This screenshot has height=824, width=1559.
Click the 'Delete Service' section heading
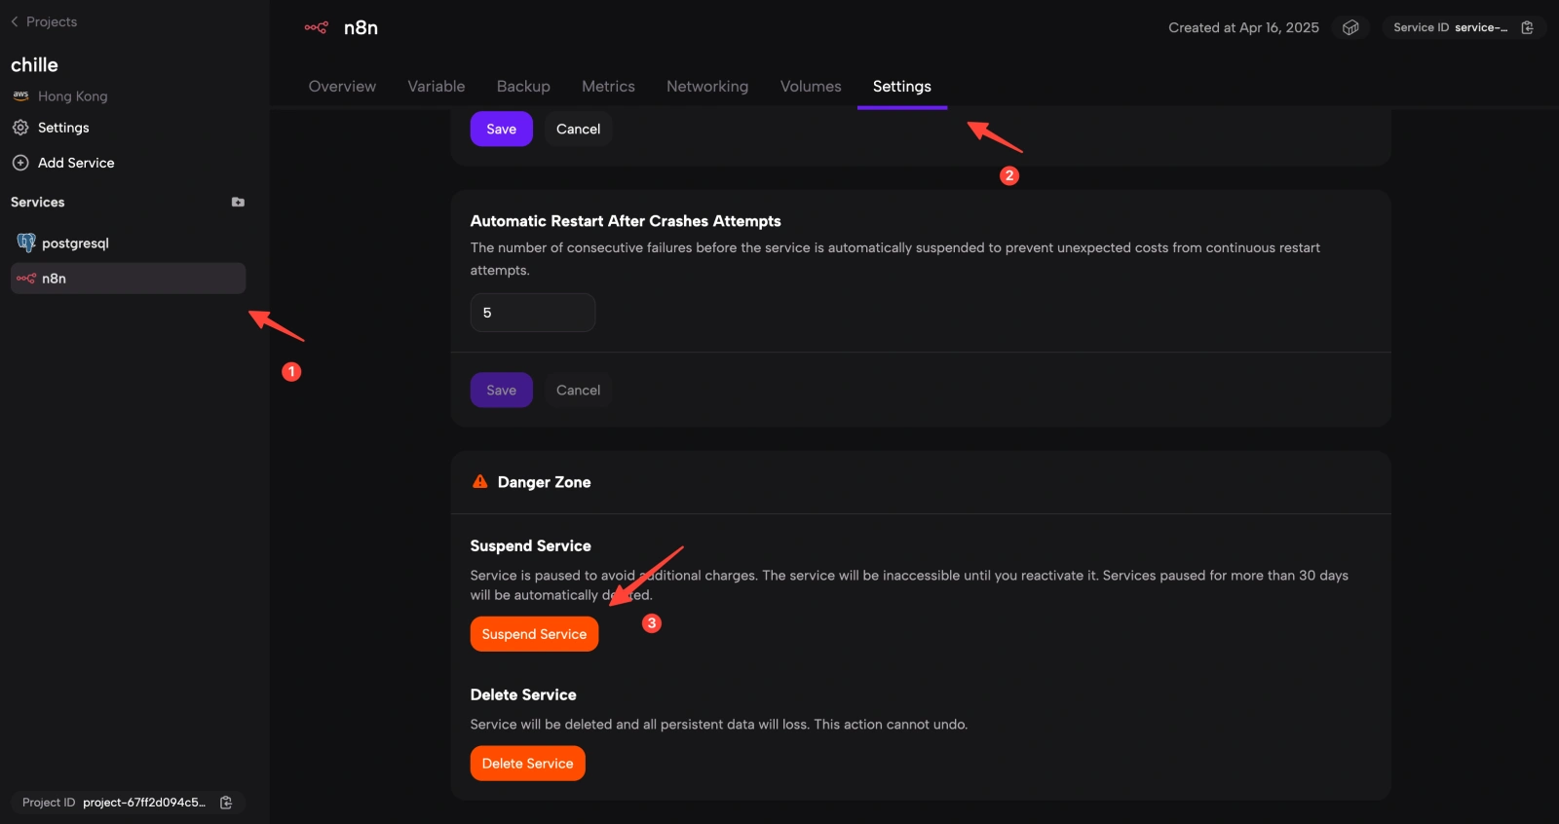point(523,694)
